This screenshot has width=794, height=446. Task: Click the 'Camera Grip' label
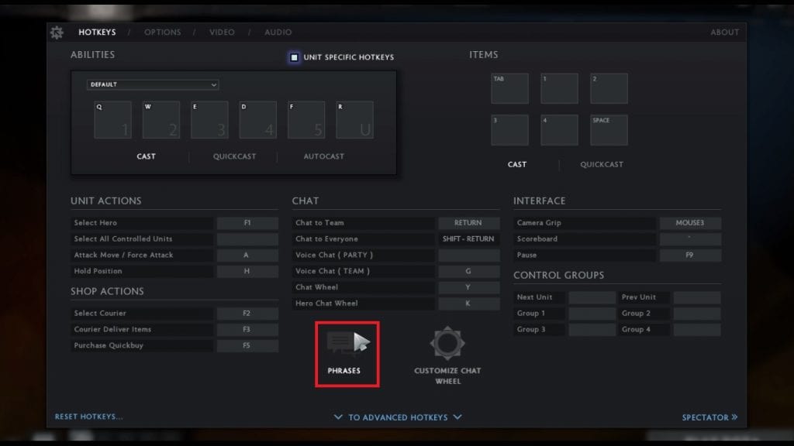tap(539, 222)
